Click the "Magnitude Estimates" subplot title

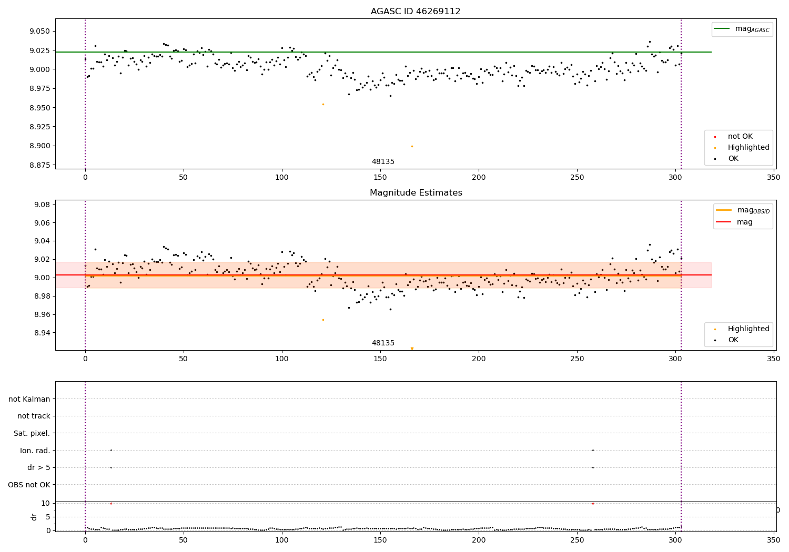(416, 193)
